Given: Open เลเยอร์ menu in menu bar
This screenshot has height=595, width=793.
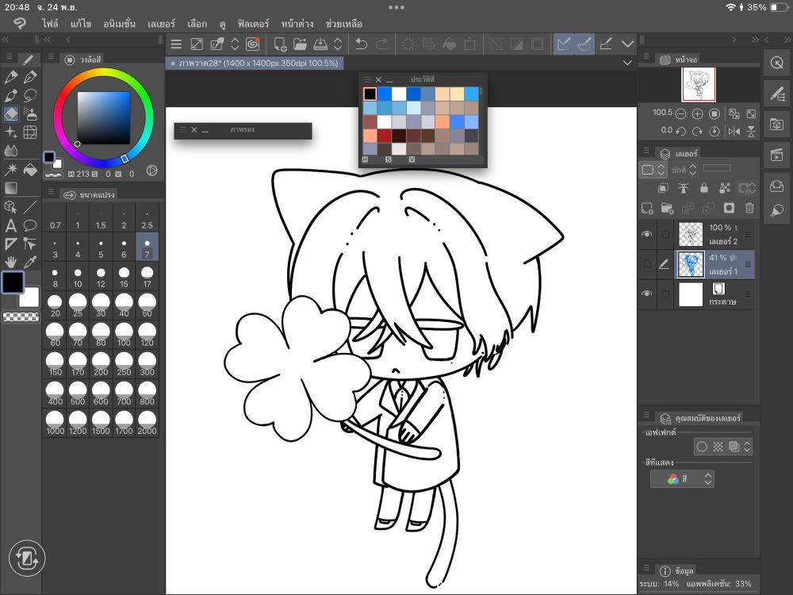Looking at the screenshot, I should pyautogui.click(x=161, y=24).
